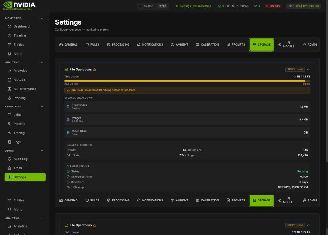The width and height of the screenshot is (328, 235).
Task: Open the Notifications settings tab
Action: pos(150,44)
